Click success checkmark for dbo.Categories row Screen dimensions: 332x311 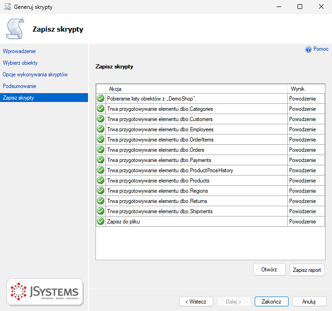pos(101,108)
